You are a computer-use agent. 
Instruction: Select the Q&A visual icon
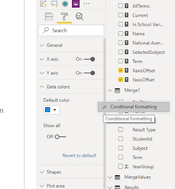[x=55, y=3]
